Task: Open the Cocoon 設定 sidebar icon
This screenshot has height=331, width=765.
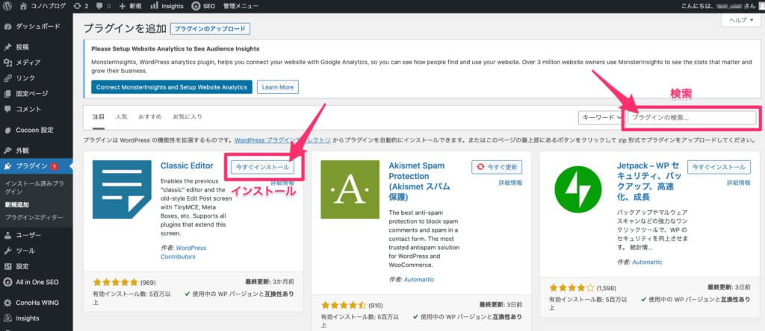Action: click(7, 130)
